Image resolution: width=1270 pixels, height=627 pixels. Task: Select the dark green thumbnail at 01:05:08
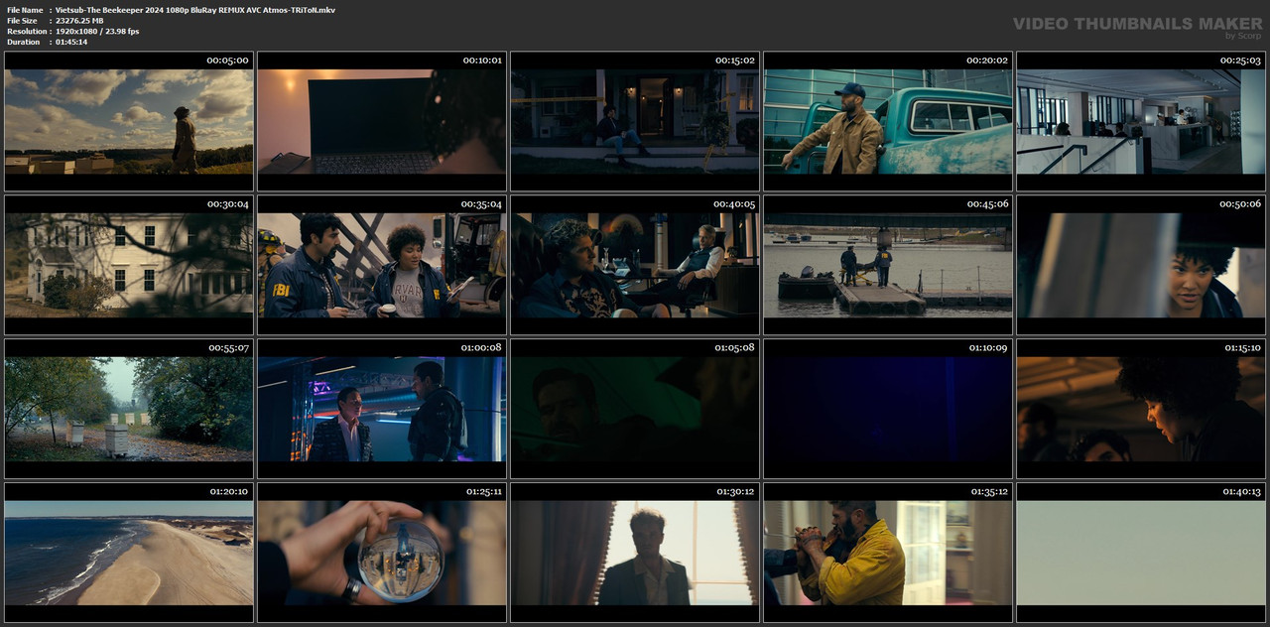point(635,409)
